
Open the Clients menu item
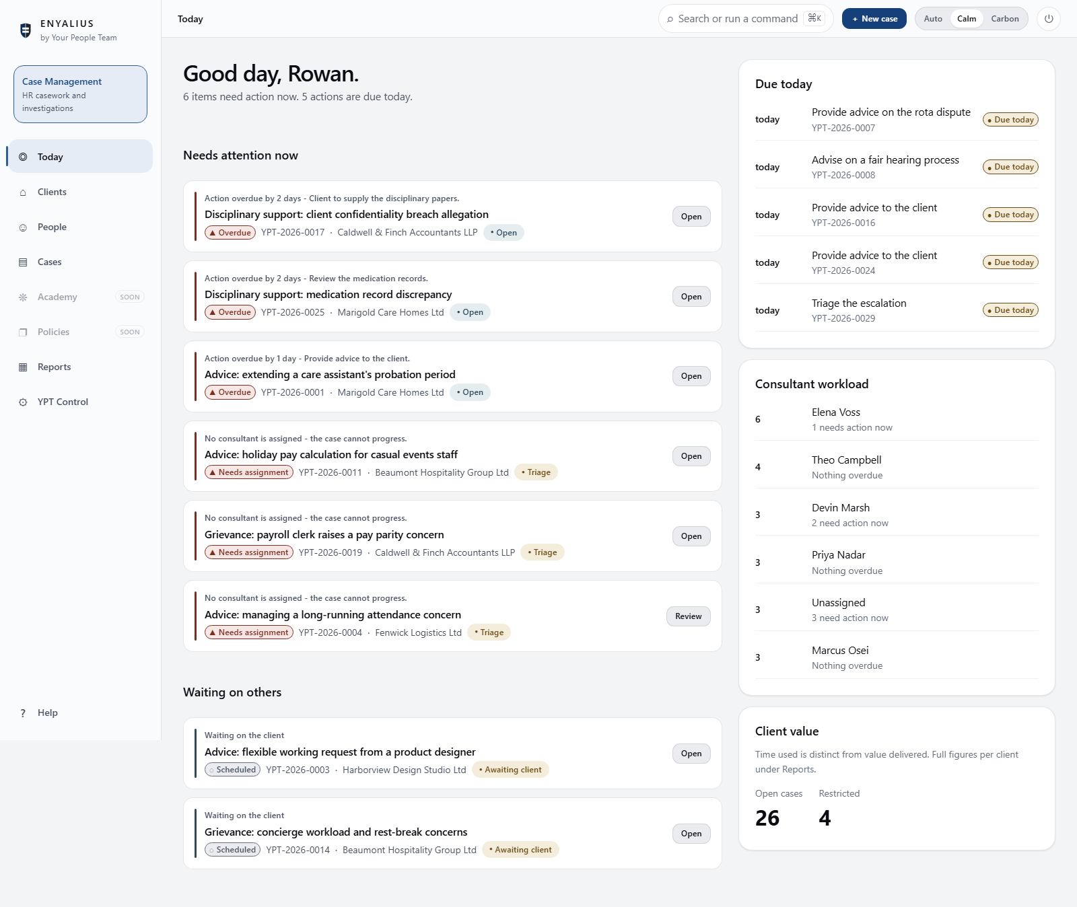[x=79, y=192]
